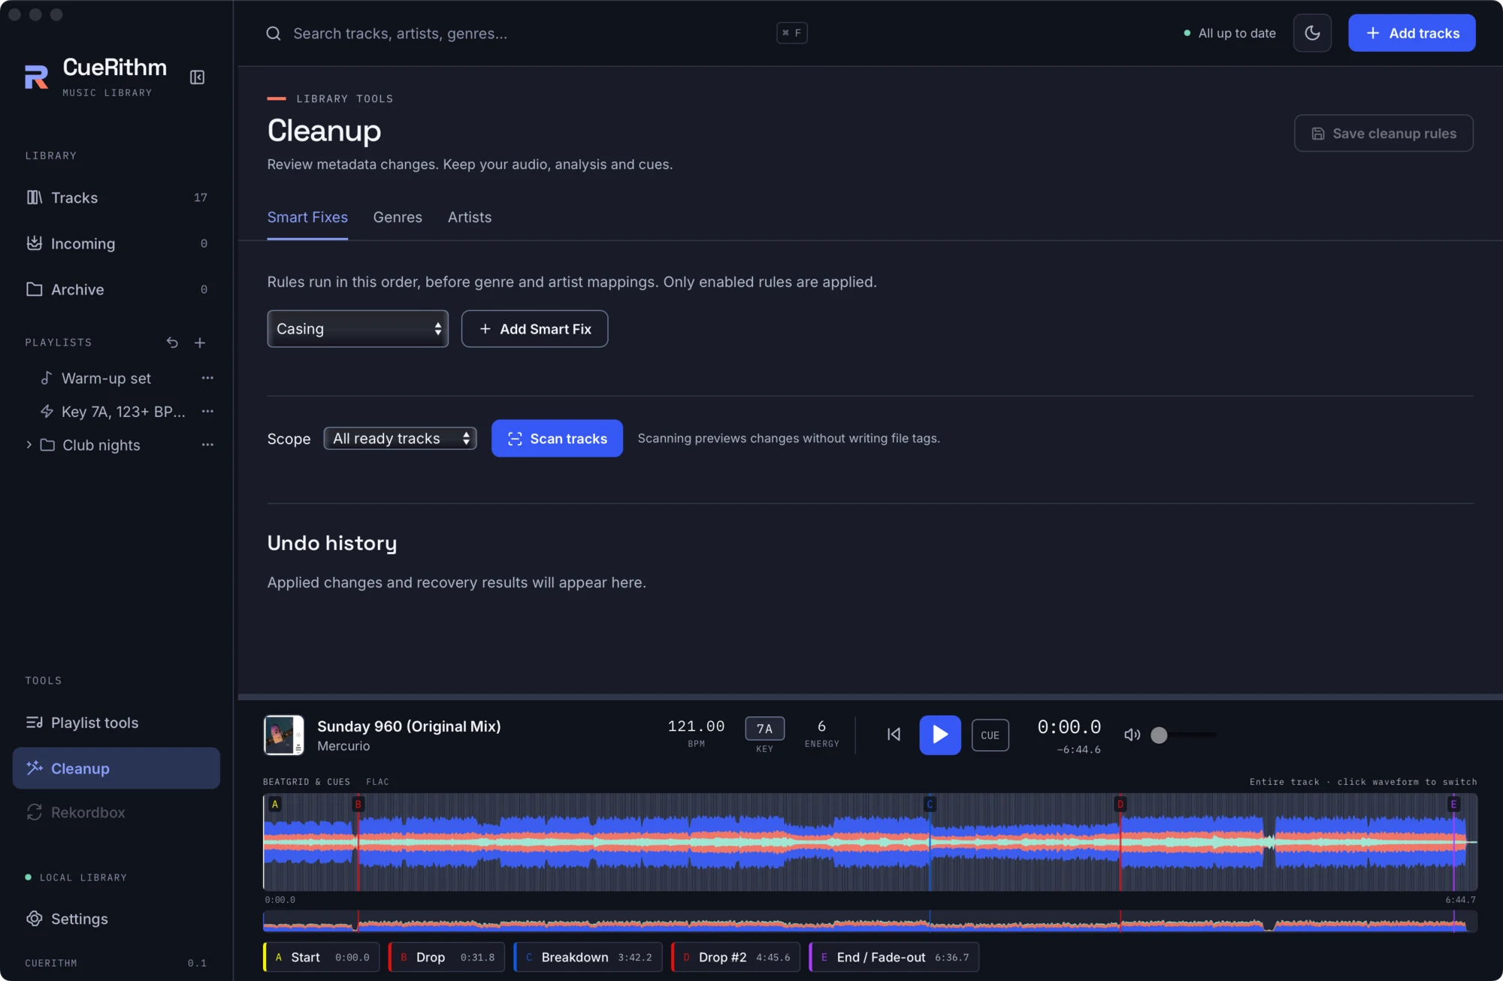Jump to cue C Breakdown

pos(588,957)
